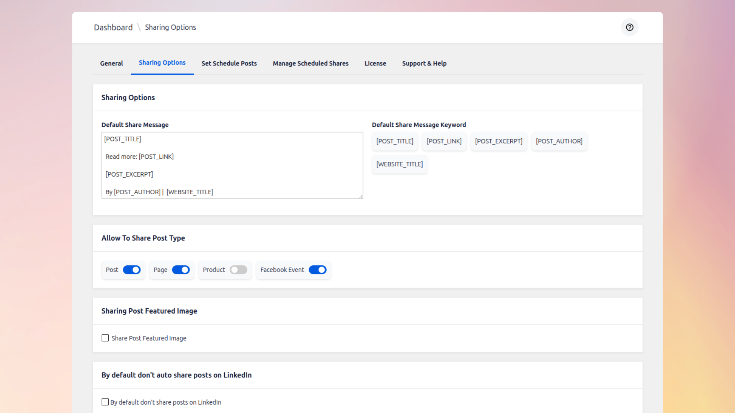The height and width of the screenshot is (413, 735).
Task: Select the Sharing Options tab
Action: 162,63
